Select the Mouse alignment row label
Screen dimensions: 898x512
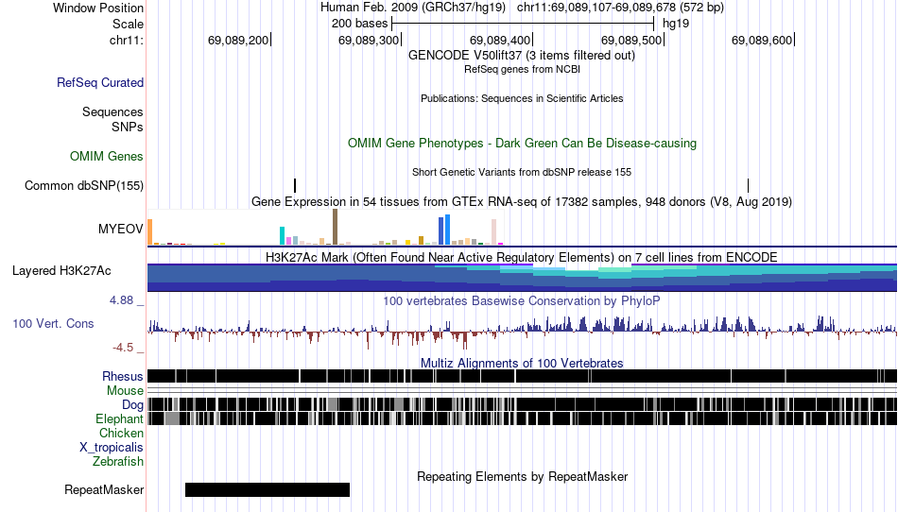(125, 391)
